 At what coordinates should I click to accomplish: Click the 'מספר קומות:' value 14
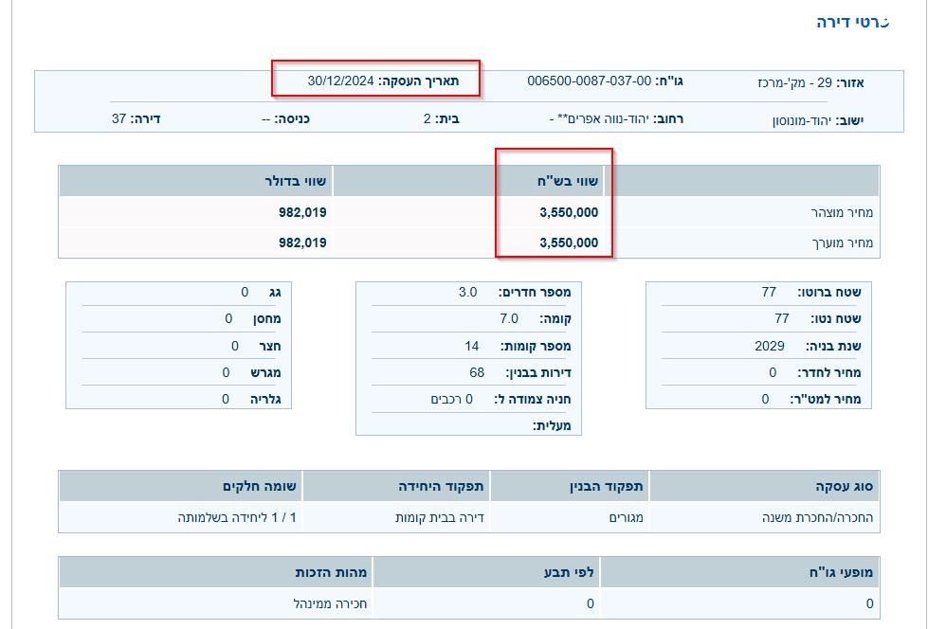tap(472, 346)
